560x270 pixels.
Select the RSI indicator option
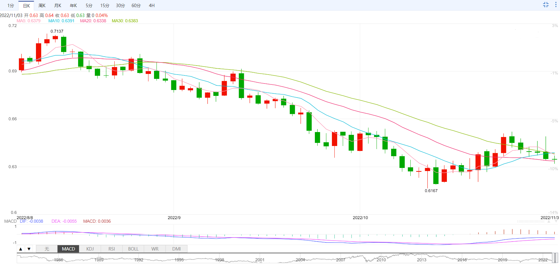click(x=112, y=249)
